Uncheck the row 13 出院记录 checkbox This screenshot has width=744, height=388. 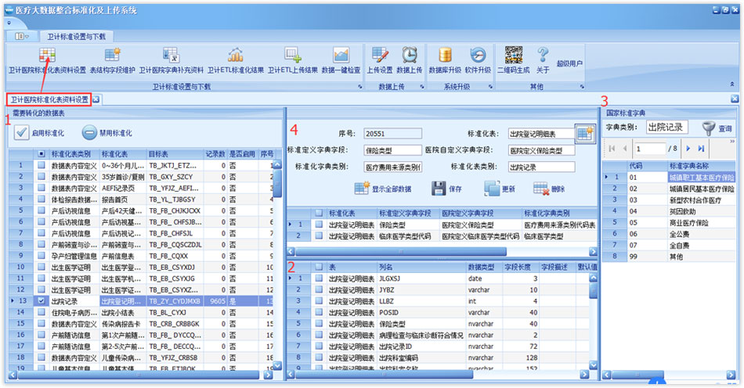(42, 301)
